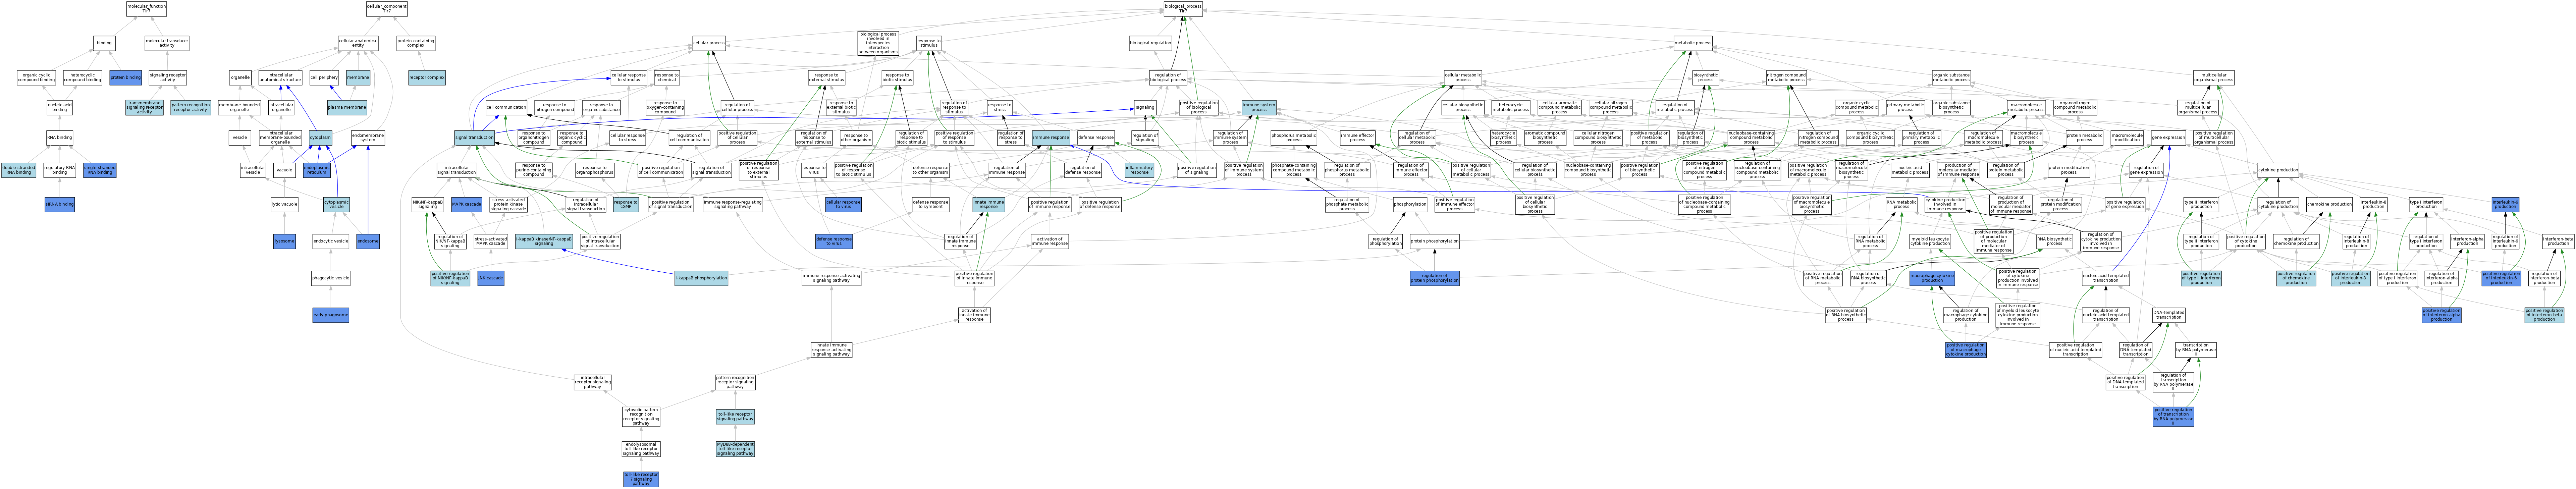Select the 'molecular transducer activity' node

tap(167, 43)
